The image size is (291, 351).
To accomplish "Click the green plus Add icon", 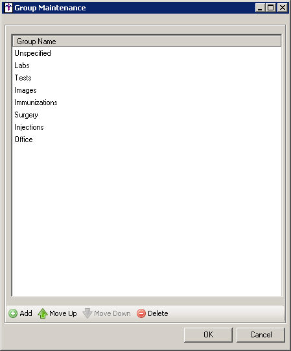I will (13, 313).
